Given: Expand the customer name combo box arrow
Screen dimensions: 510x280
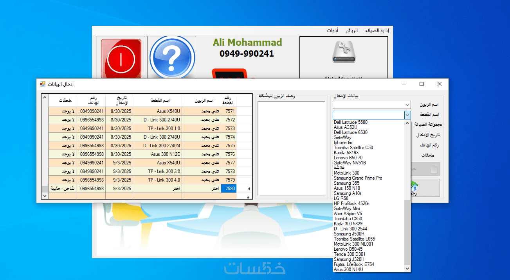Looking at the screenshot, I should coord(407,105).
